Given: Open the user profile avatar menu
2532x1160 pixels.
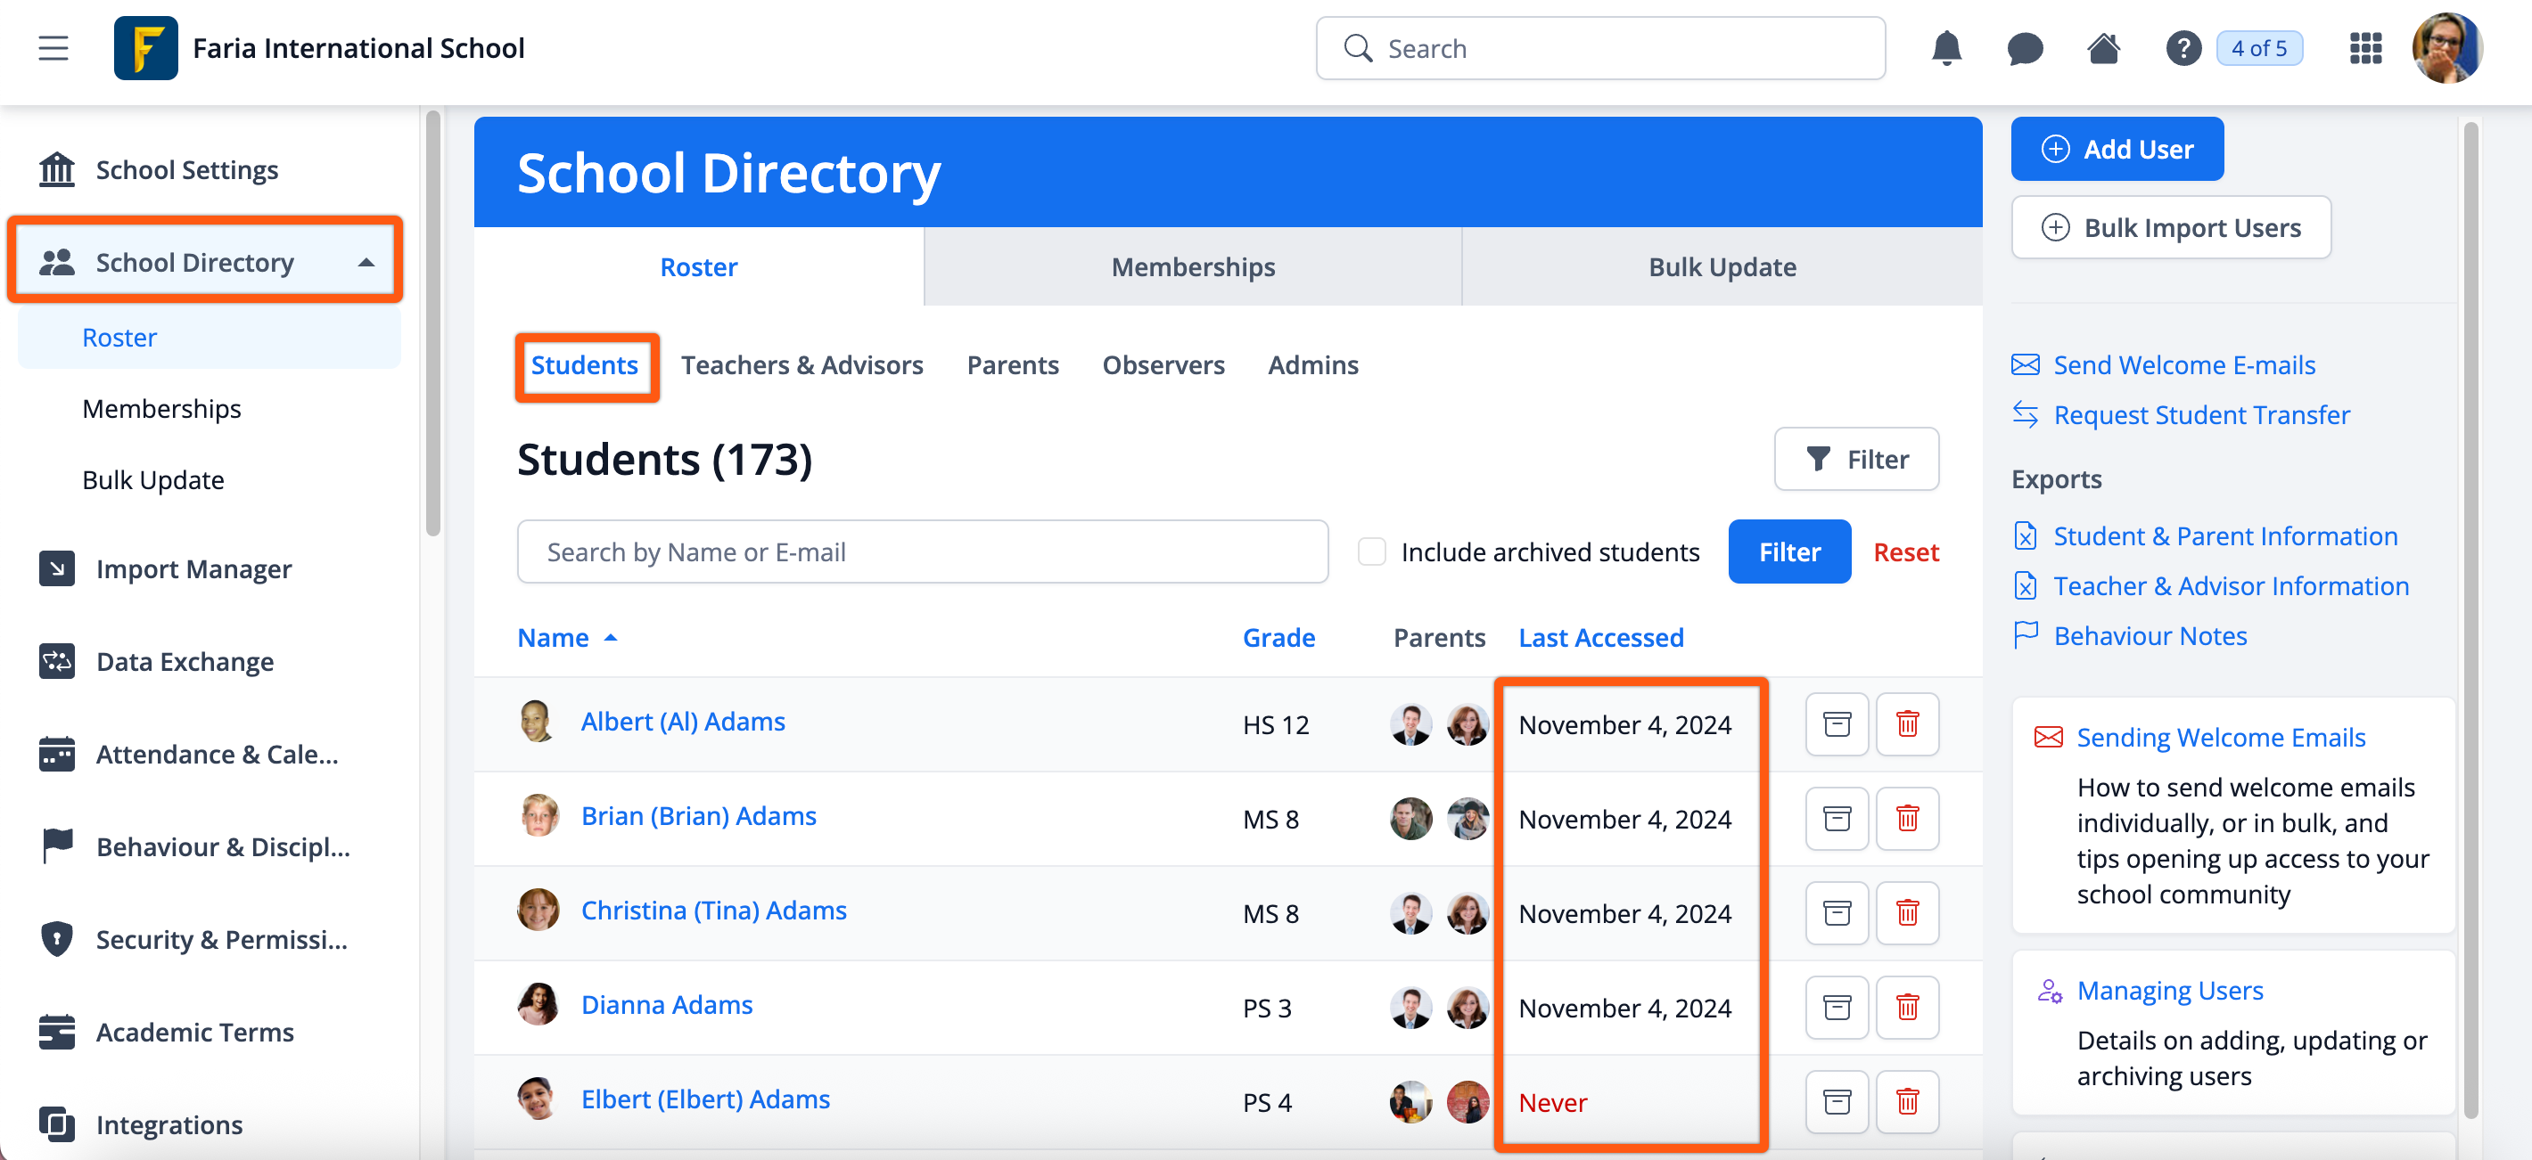Looking at the screenshot, I should [x=2446, y=48].
